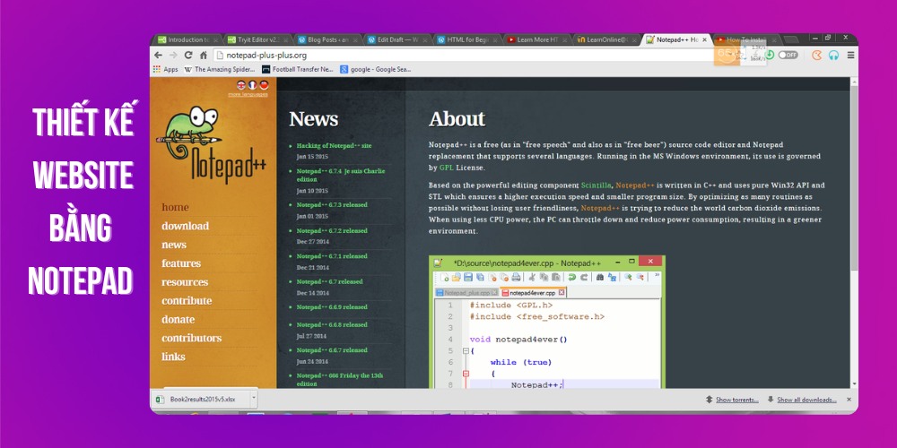Open the features link in the sidebar
Image resolution: width=897 pixels, height=448 pixels.
click(181, 263)
